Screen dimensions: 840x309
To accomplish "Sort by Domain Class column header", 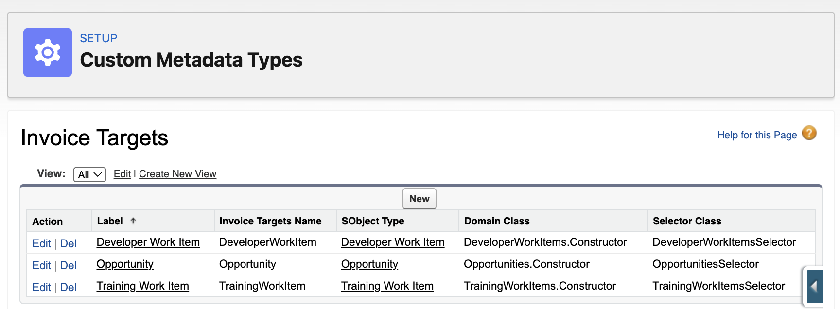I will (x=497, y=221).
